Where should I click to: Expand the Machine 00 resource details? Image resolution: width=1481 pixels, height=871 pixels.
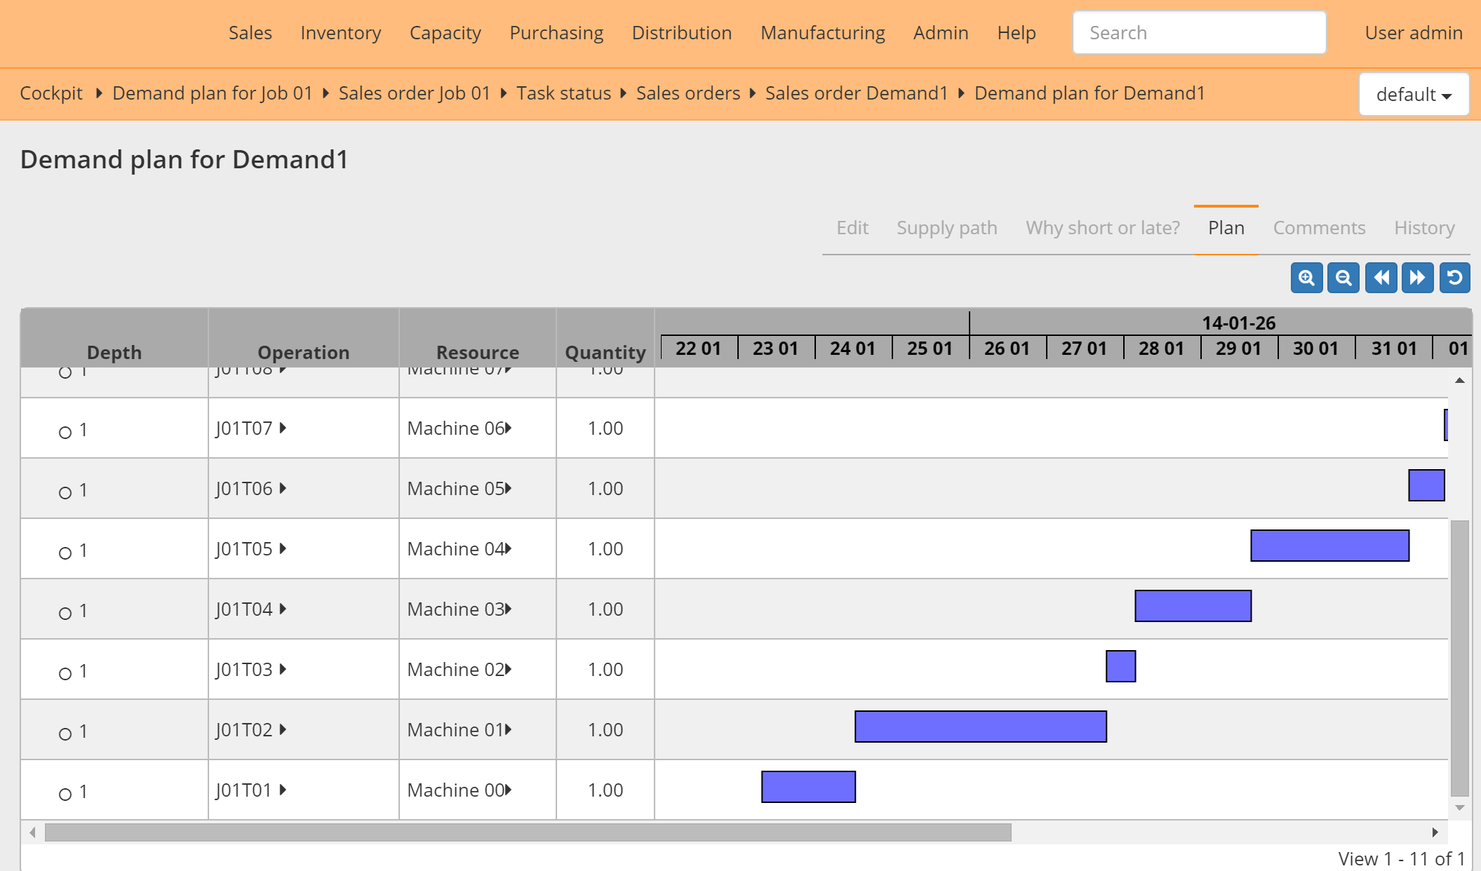507,790
